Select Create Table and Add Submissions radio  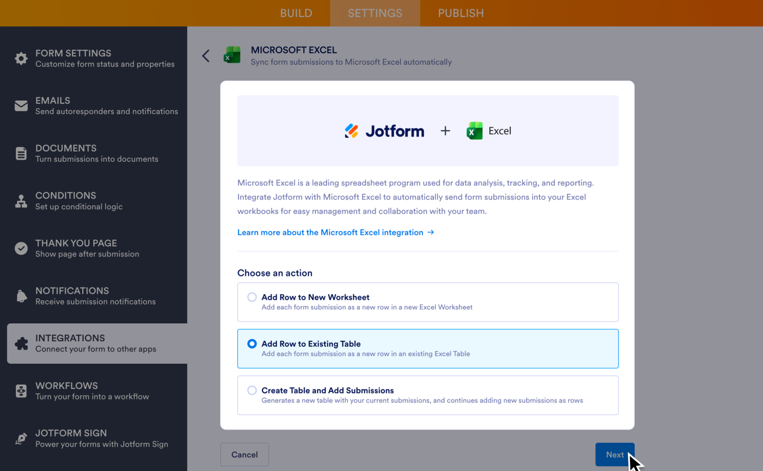click(x=252, y=390)
